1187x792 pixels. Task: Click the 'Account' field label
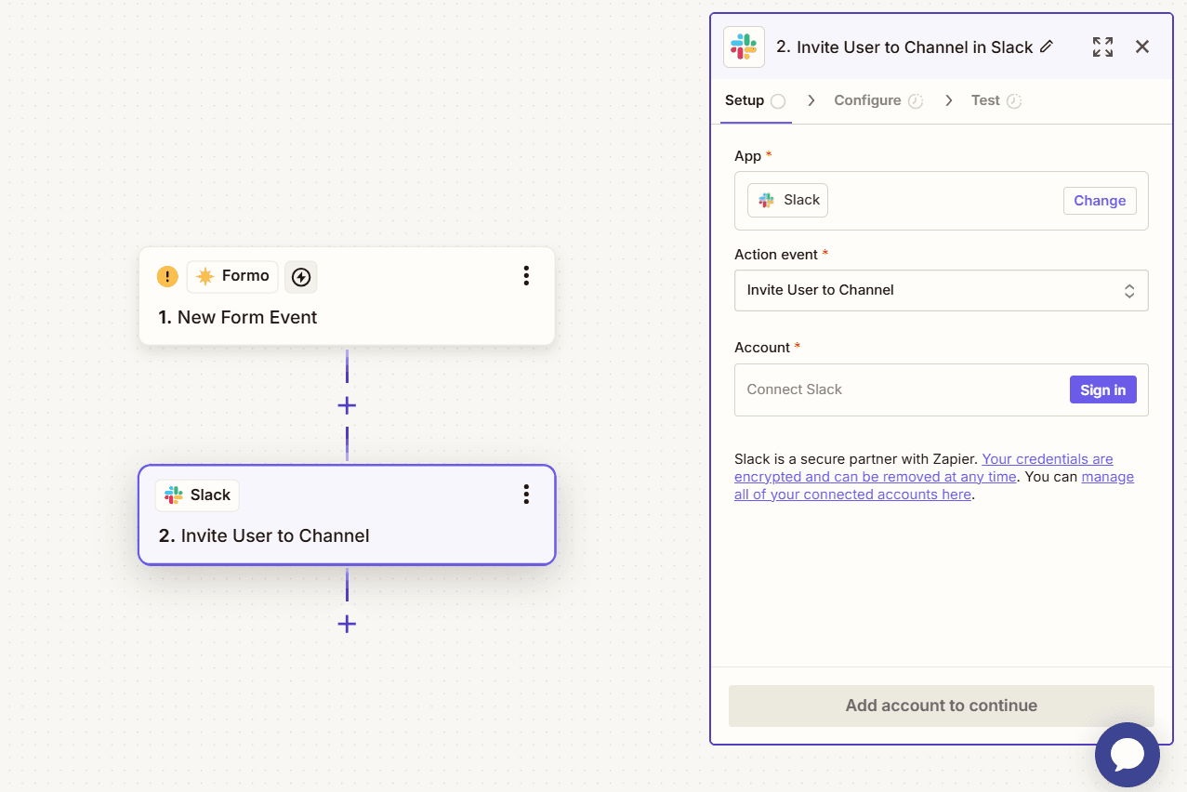click(762, 348)
